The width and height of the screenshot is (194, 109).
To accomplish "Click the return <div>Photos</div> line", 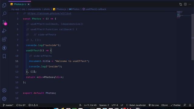I will pos(45,77).
